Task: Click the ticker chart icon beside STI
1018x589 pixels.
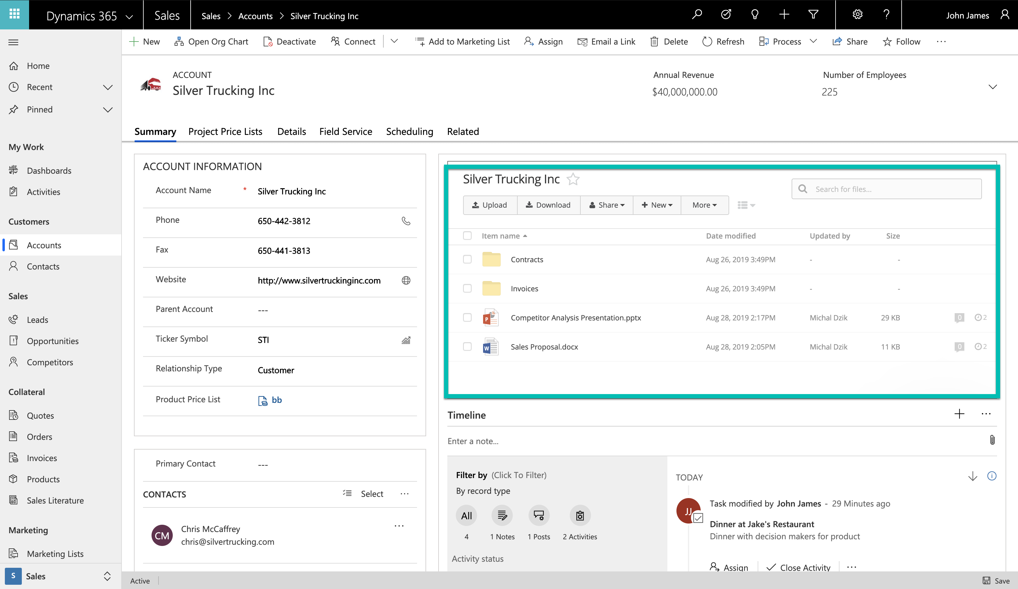Action: coord(406,340)
